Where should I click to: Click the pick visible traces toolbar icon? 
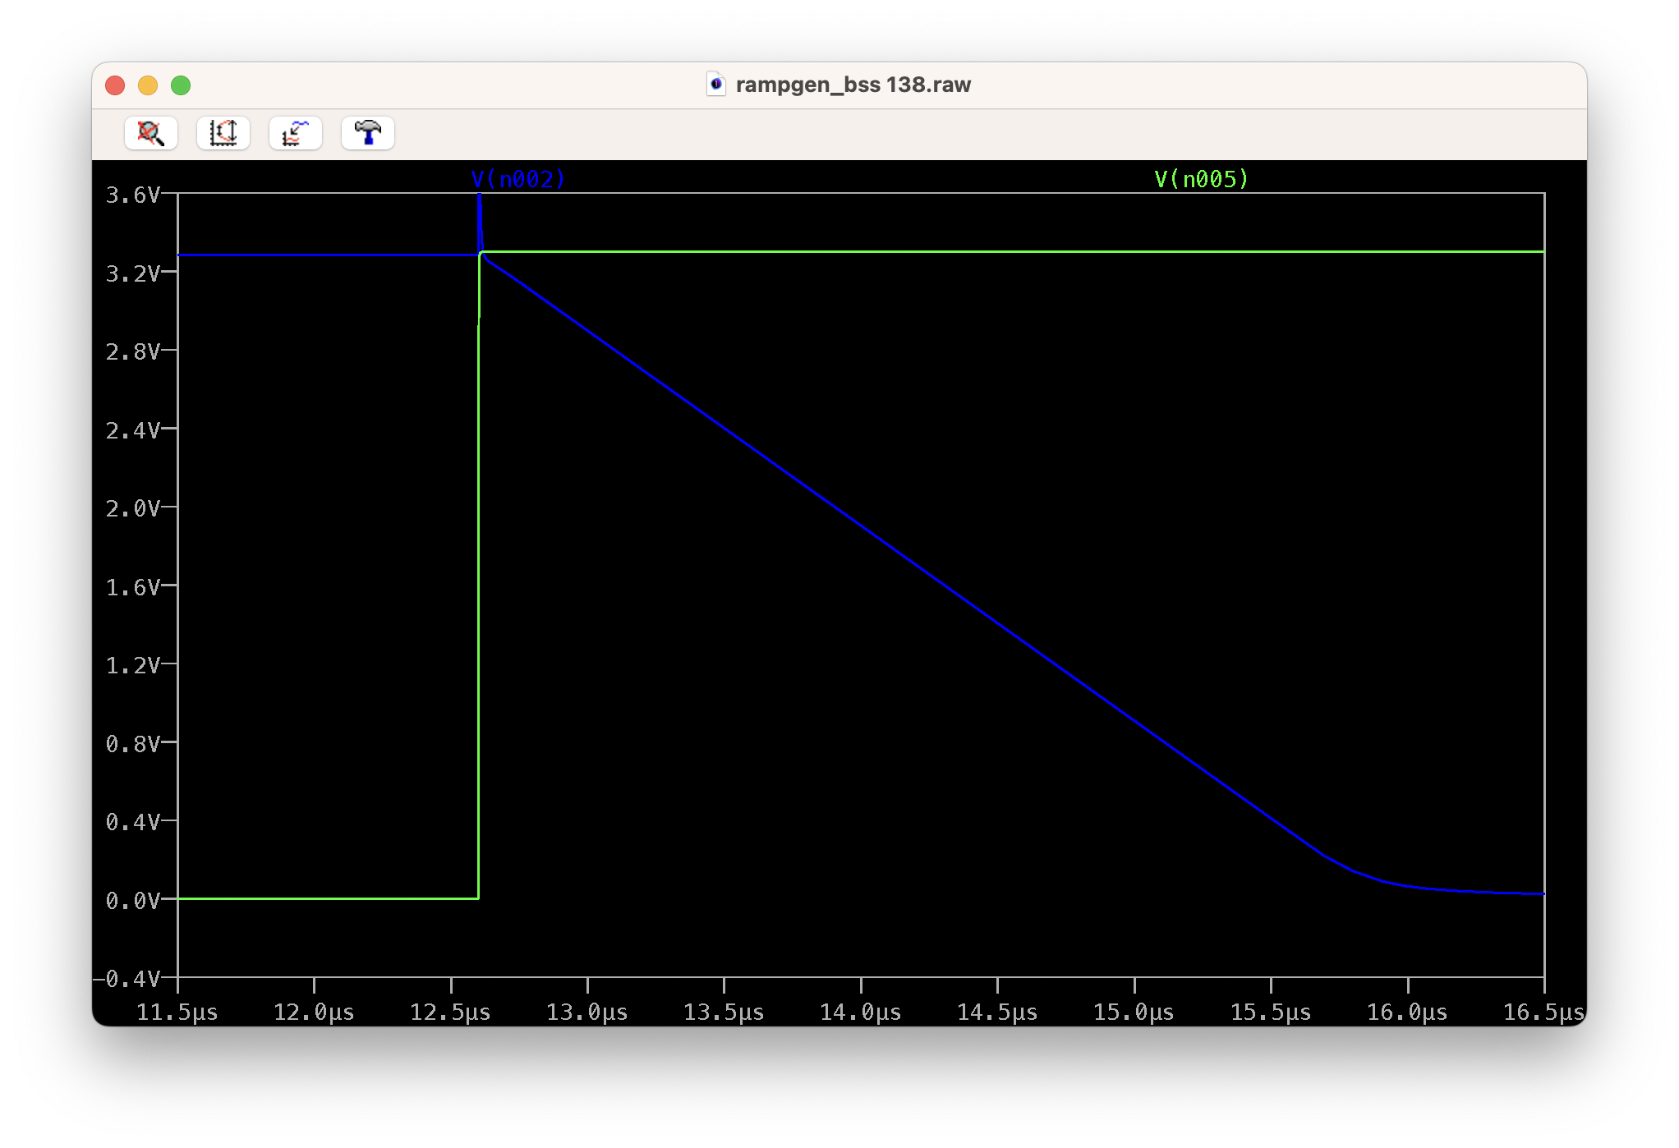(x=296, y=133)
